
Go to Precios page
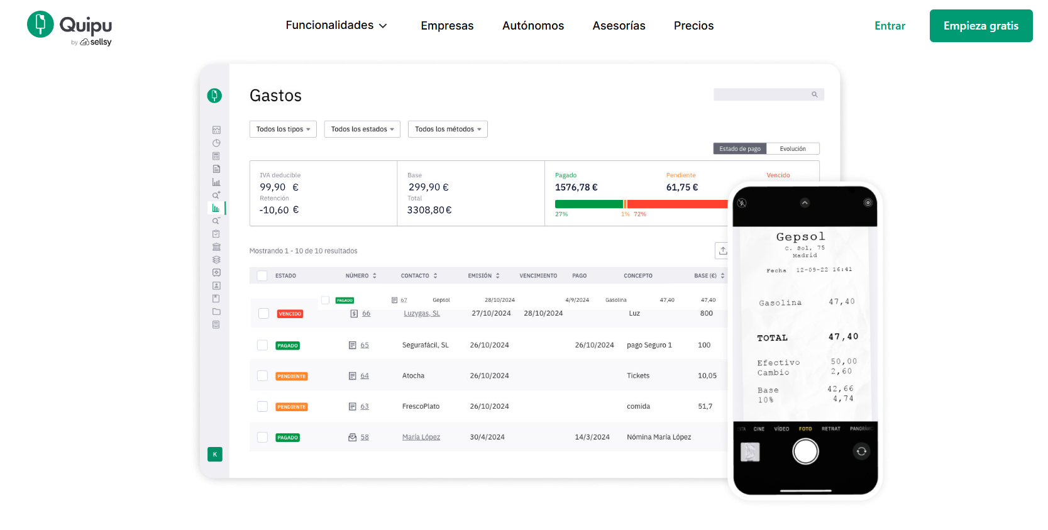click(693, 26)
